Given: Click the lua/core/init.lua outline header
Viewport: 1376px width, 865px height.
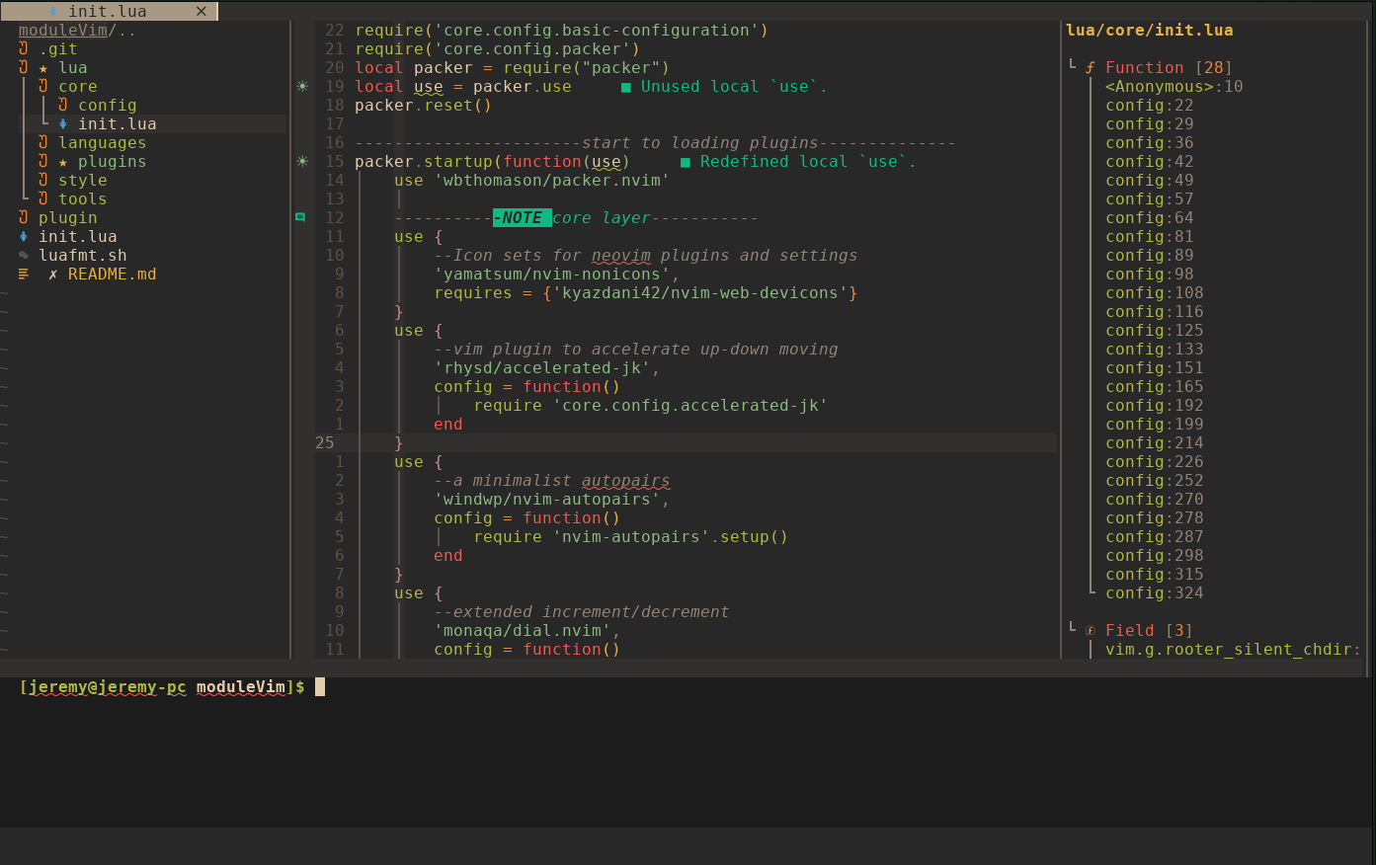Looking at the screenshot, I should point(1150,31).
